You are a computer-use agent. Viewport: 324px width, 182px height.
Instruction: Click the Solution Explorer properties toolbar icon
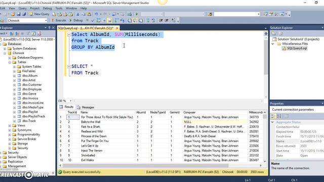[273, 34]
